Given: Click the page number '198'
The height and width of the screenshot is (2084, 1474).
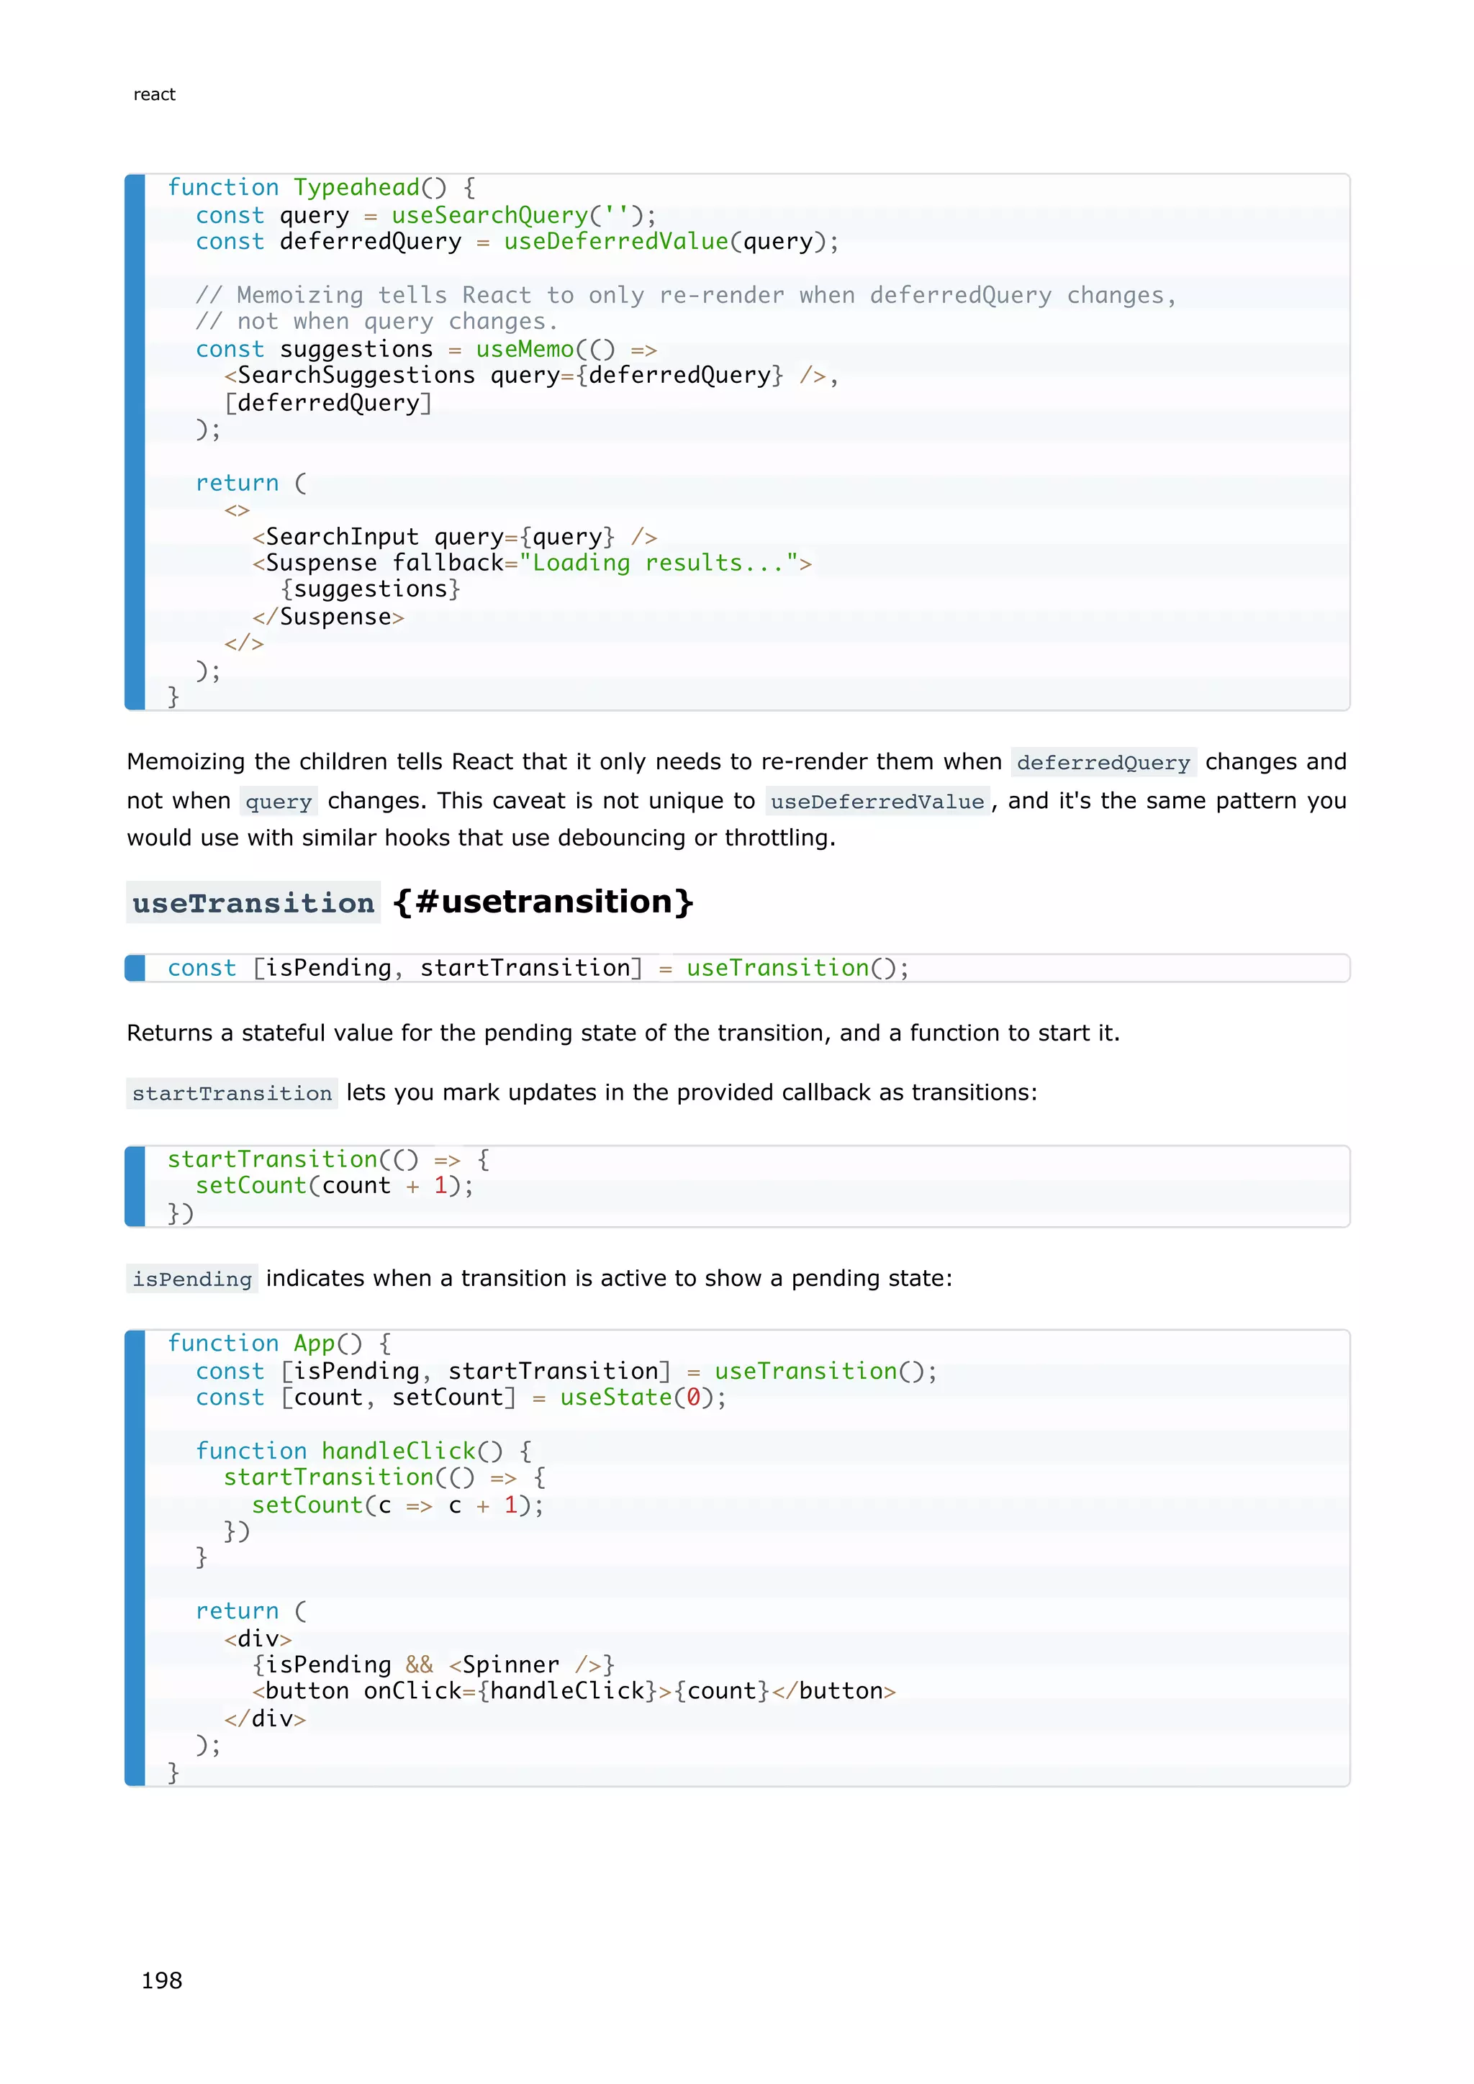Looking at the screenshot, I should [x=161, y=1980].
